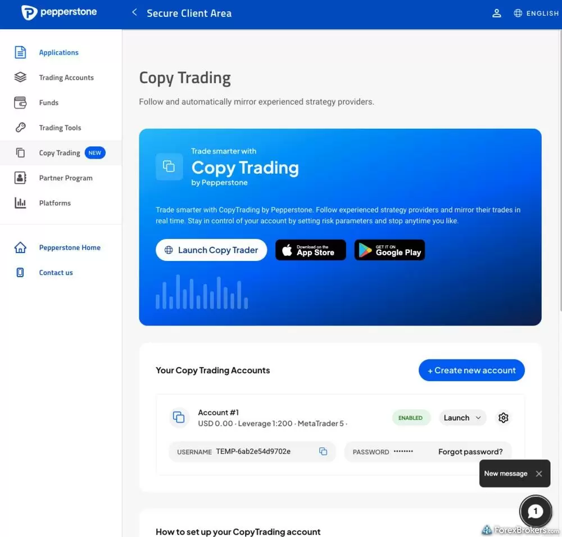This screenshot has width=562, height=537.
Task: Open Trading Tools in the sidebar
Action: 60,128
